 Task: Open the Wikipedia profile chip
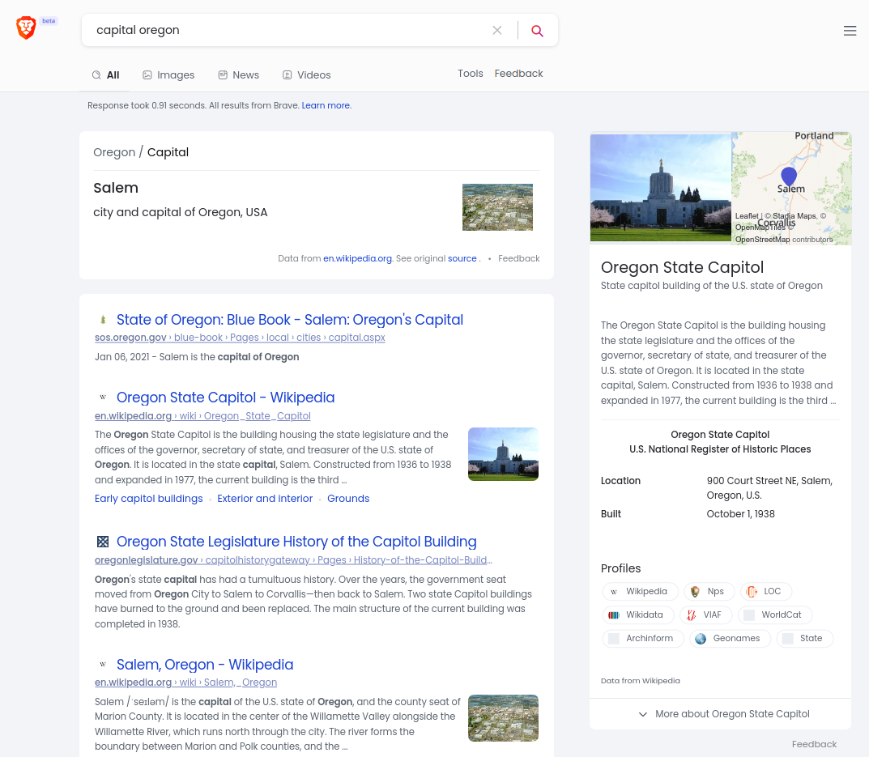pos(640,591)
